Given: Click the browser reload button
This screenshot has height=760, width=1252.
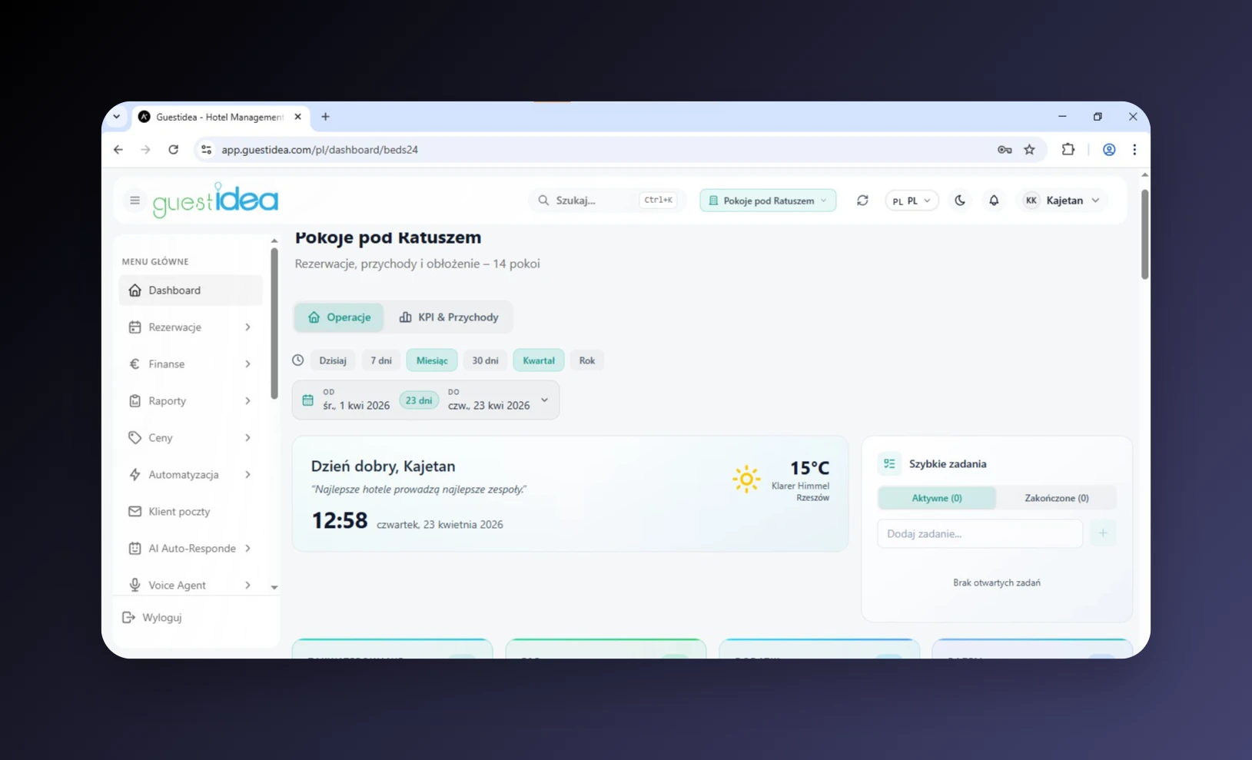Looking at the screenshot, I should [x=174, y=150].
